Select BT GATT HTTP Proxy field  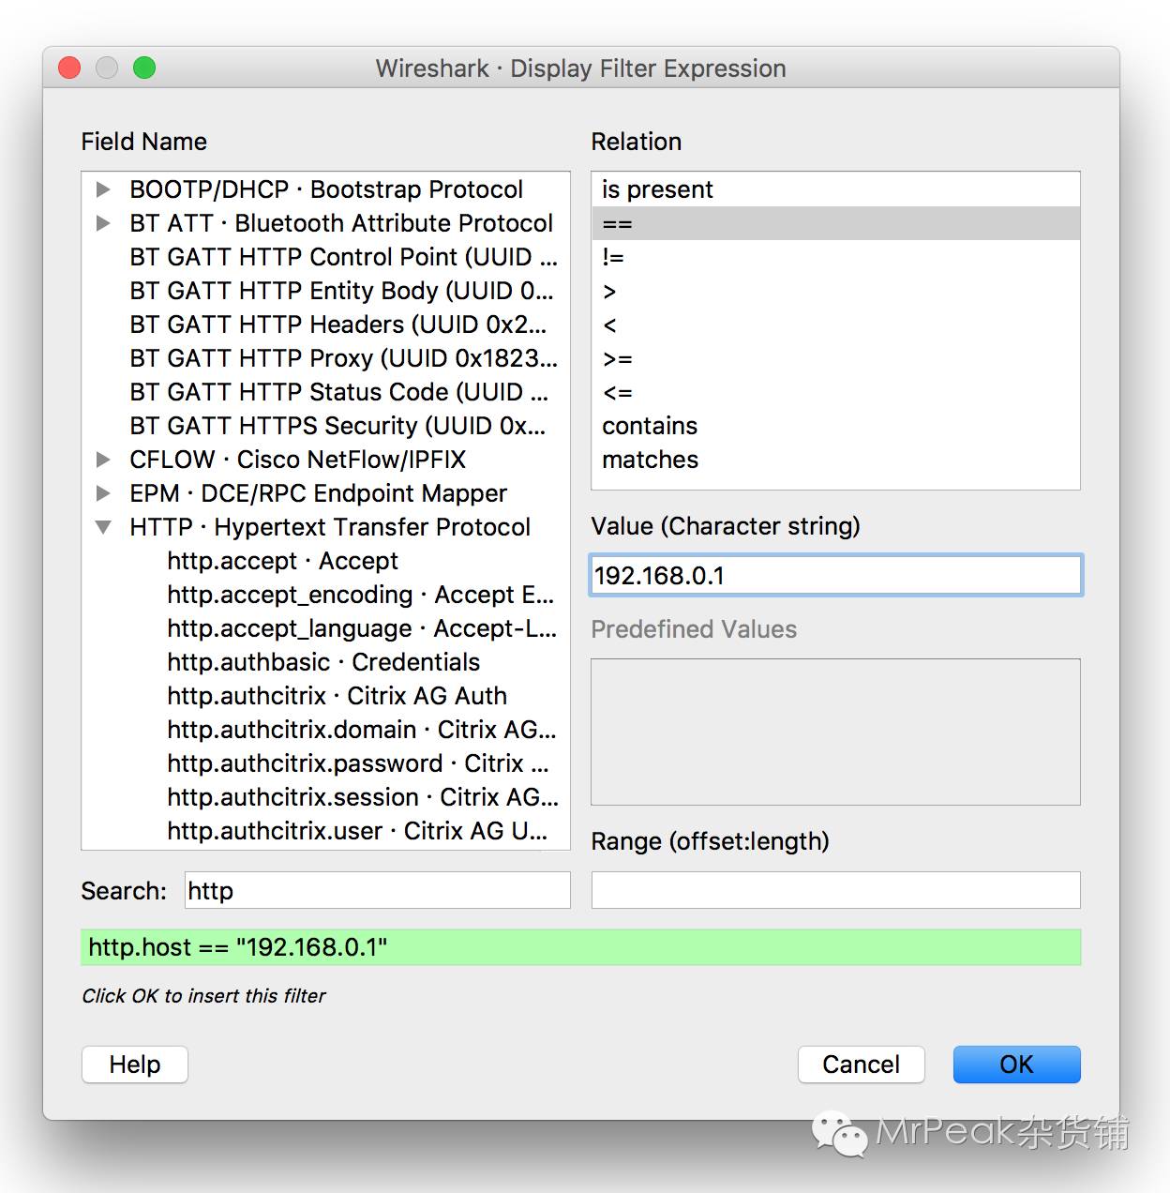pyautogui.click(x=343, y=358)
